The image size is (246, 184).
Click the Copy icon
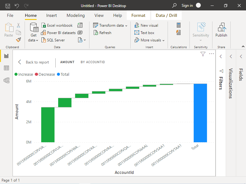18,33
